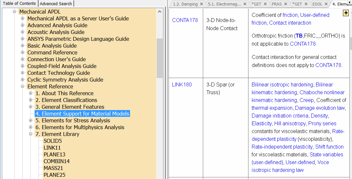
Task: Expand ANSYS Parametric Design Language Guide
Action: tap(22, 39)
